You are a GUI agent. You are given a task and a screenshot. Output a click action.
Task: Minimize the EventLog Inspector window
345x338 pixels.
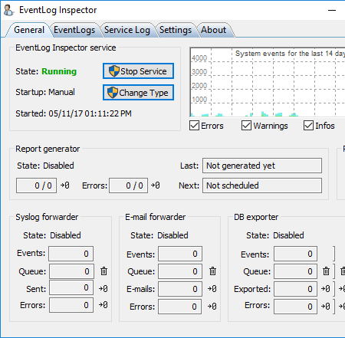click(332, 10)
